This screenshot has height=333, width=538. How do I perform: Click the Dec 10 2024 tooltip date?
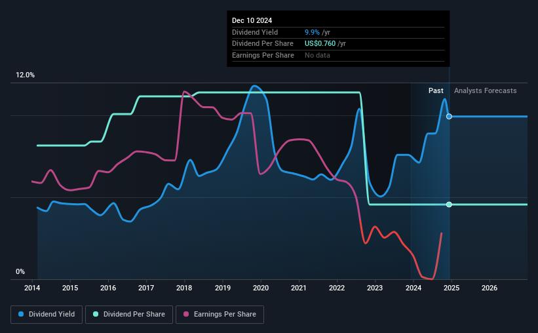(252, 20)
